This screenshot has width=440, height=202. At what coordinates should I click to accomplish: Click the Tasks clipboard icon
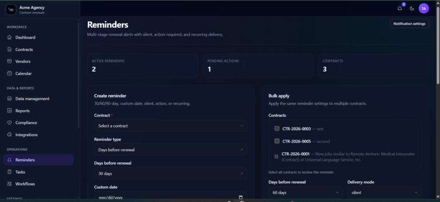coord(9,172)
